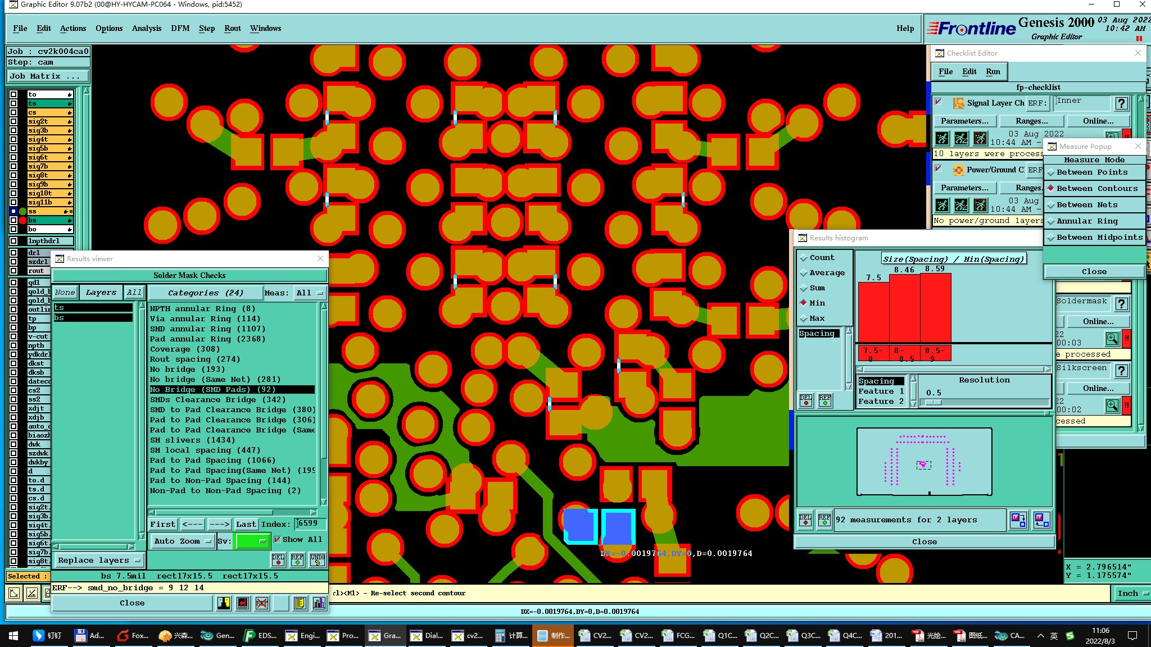
Task: Click magnifier results icon in Soldermask row
Action: click(x=1112, y=339)
